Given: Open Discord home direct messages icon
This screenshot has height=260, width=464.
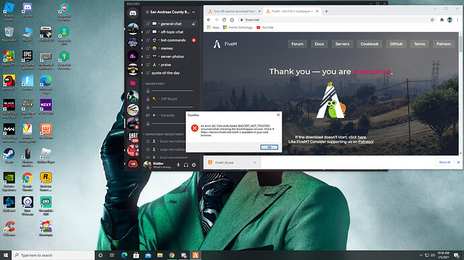Looking at the screenshot, I should coord(133,13).
